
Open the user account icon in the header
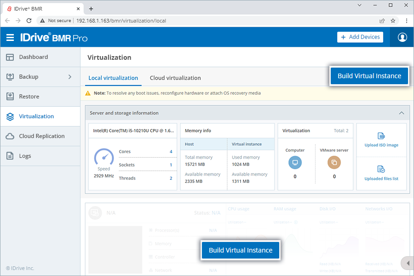[402, 37]
